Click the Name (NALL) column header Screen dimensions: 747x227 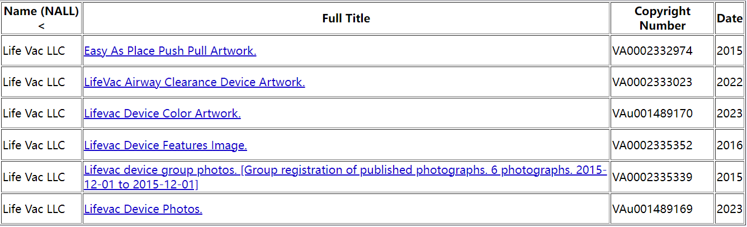coord(41,12)
